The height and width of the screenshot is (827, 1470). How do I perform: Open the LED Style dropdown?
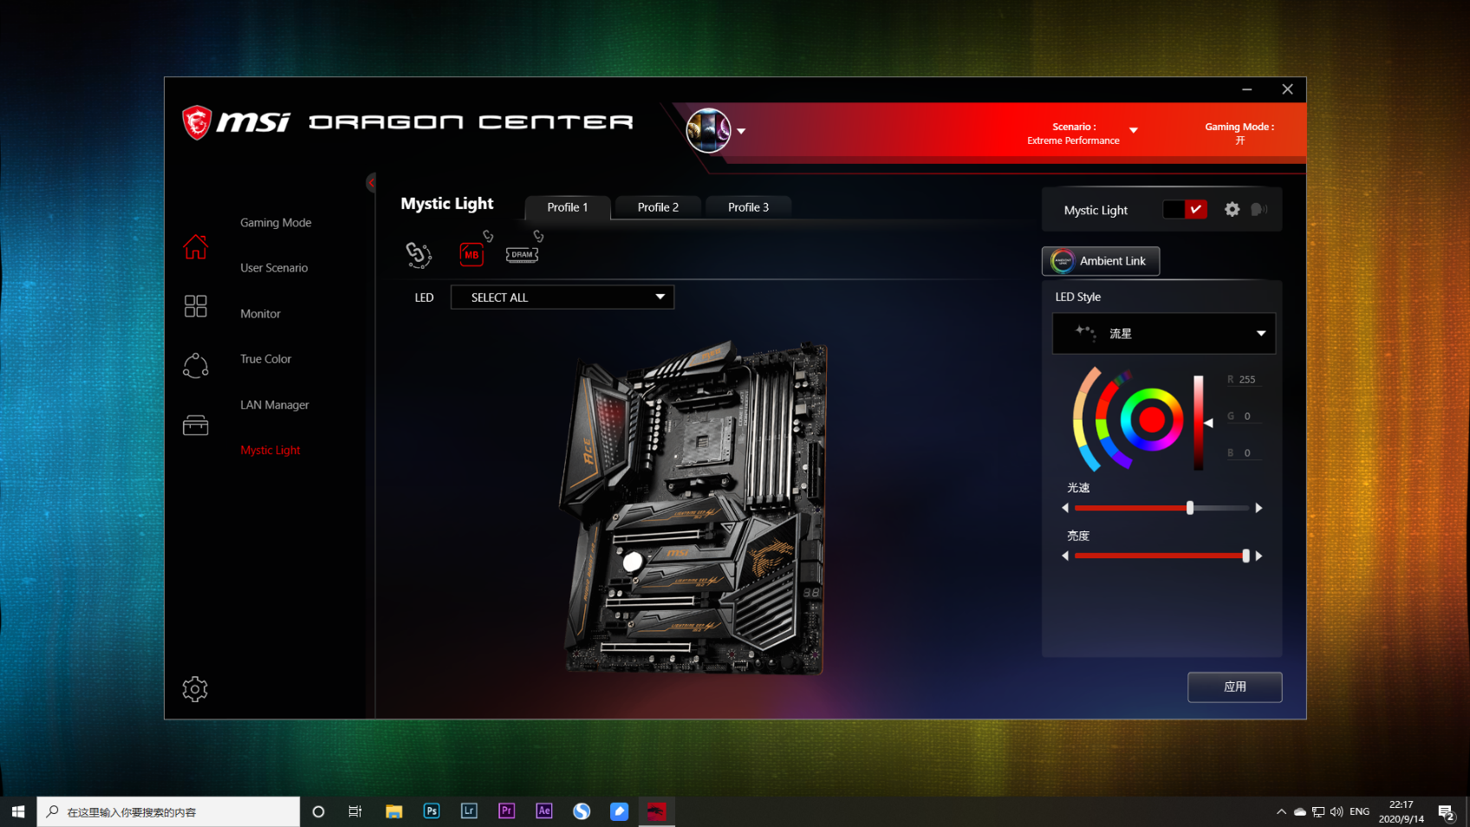coord(1164,334)
